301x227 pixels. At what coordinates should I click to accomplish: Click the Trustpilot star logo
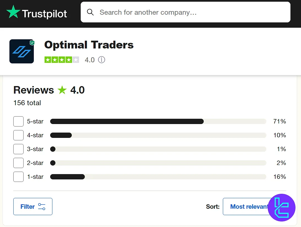[13, 12]
